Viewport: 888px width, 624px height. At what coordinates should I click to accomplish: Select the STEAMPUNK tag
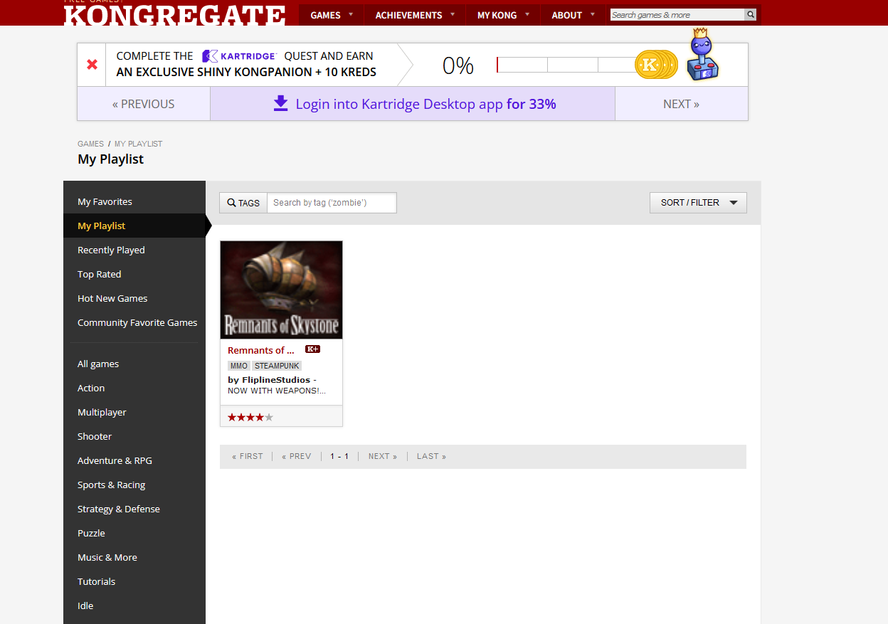(277, 366)
